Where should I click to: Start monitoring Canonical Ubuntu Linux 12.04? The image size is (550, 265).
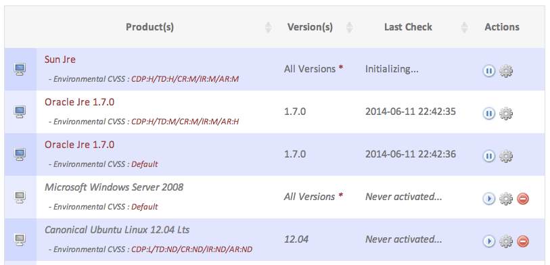pos(488,241)
